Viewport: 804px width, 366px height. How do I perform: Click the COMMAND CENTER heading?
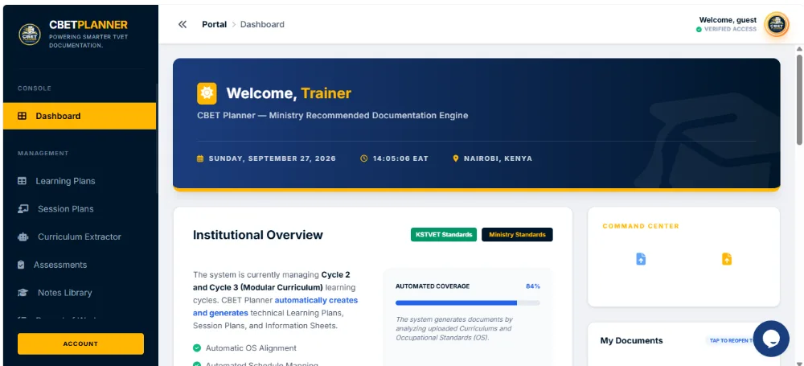[x=641, y=226]
